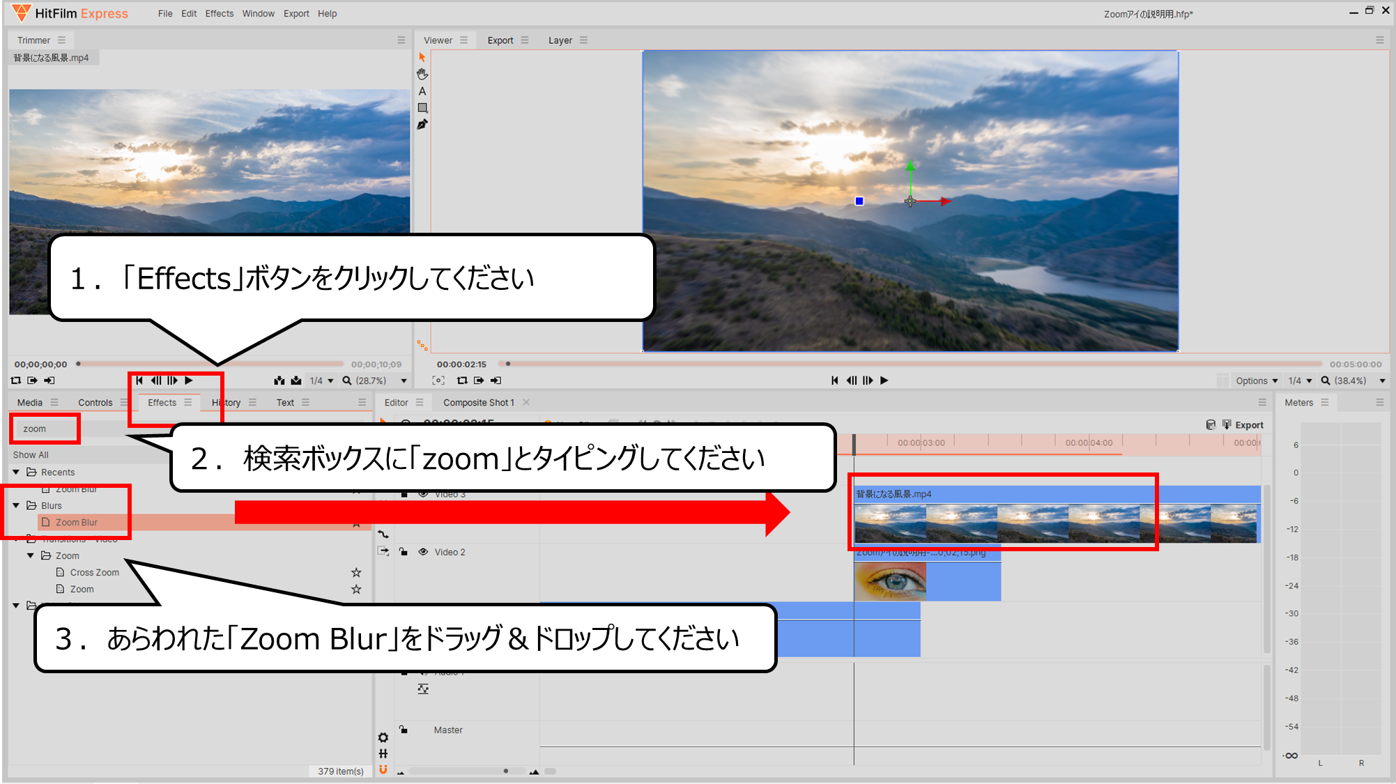The width and height of the screenshot is (1396, 784).
Task: Collapse the Zoom transitions folder
Action: click(31, 556)
